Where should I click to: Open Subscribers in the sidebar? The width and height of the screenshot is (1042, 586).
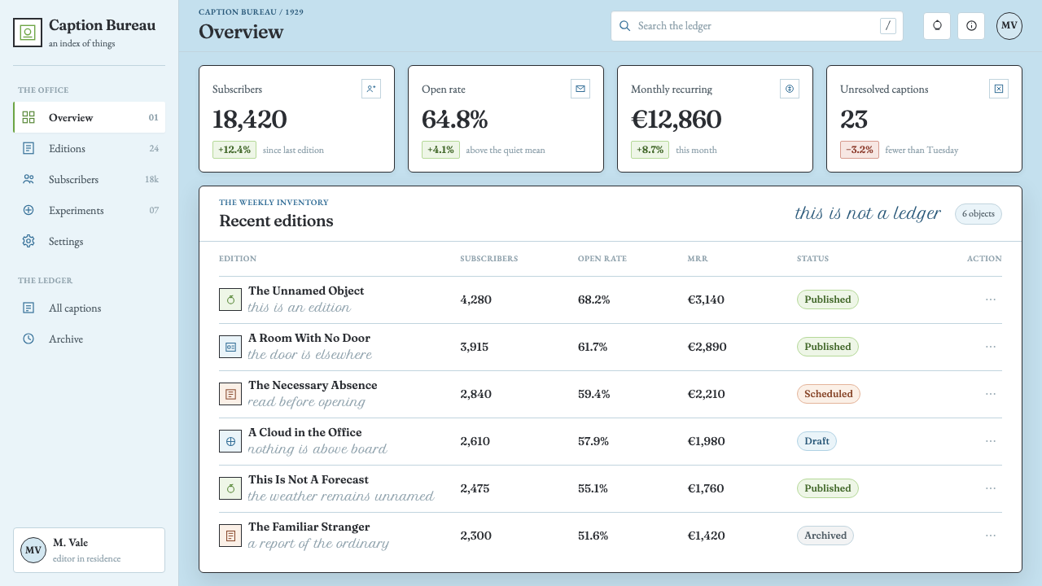tap(90, 179)
